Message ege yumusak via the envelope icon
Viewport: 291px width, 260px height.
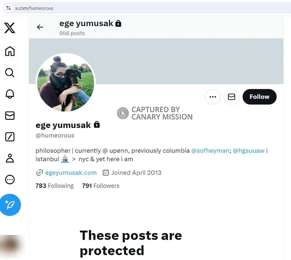231,97
